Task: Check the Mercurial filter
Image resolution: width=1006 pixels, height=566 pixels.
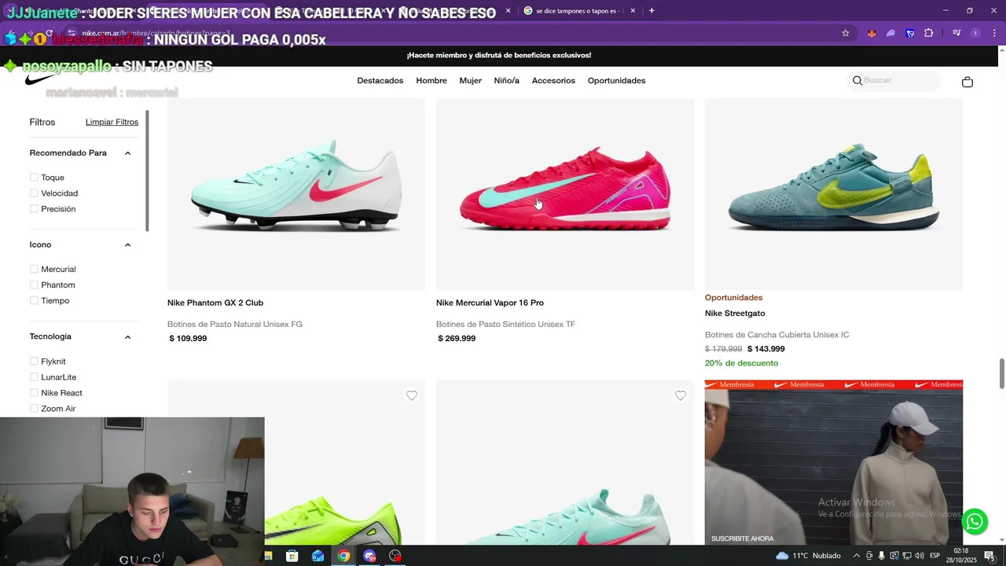Action: [x=34, y=270]
